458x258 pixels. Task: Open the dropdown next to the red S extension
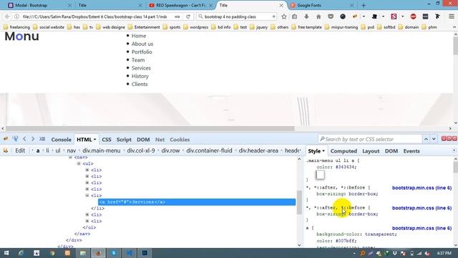tap(402, 16)
